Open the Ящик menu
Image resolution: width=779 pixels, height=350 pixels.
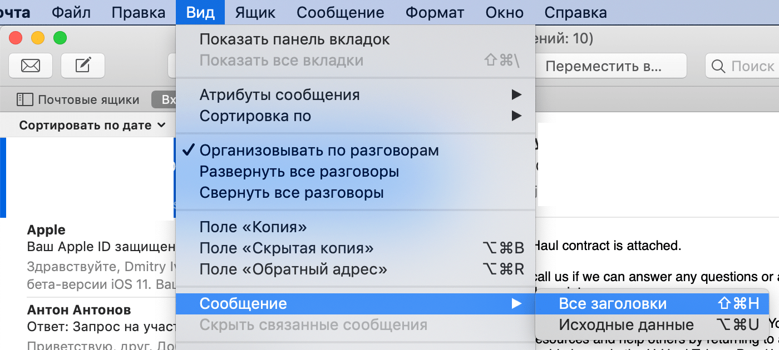click(255, 12)
